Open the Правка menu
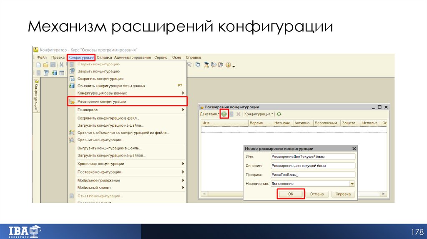The image size is (427, 239). pos(58,57)
